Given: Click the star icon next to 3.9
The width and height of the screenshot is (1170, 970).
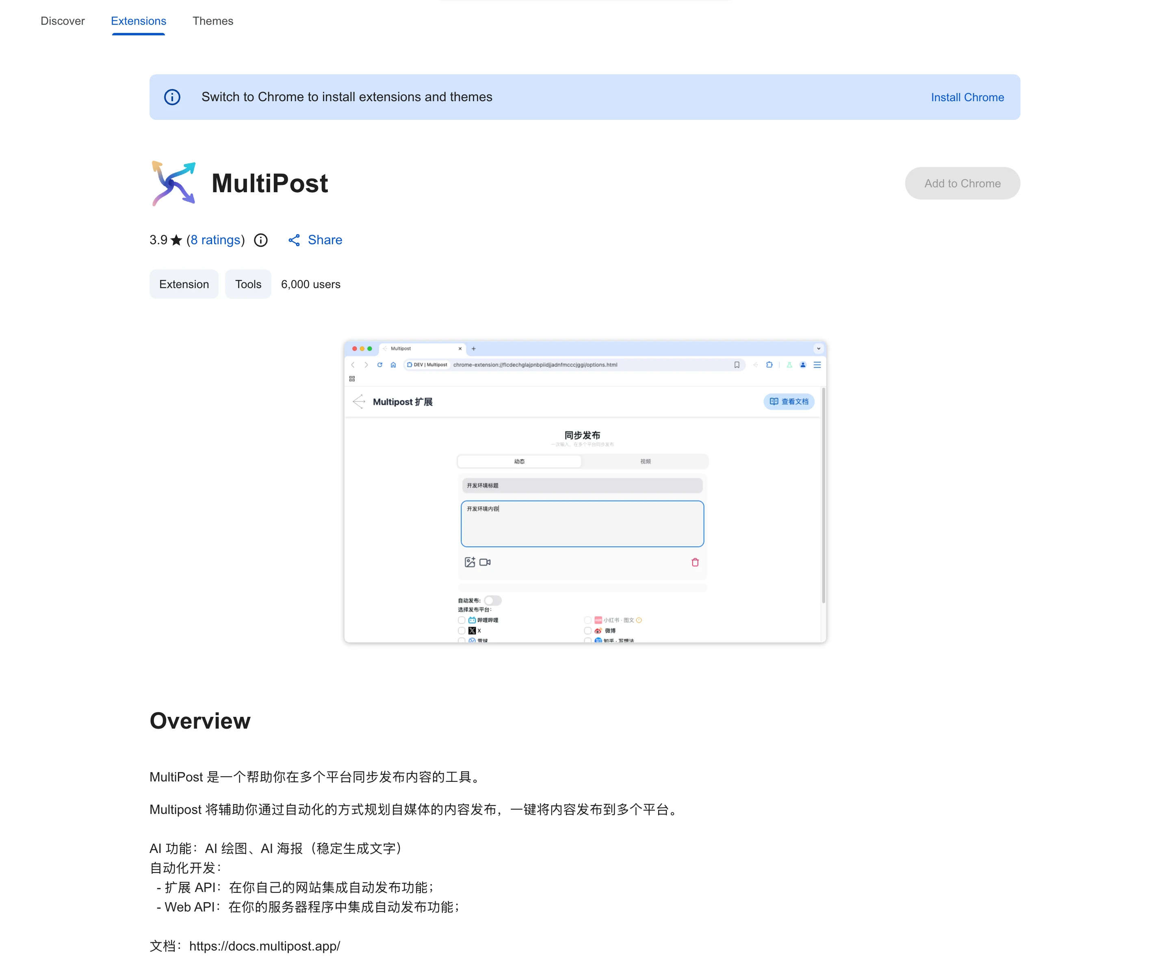Looking at the screenshot, I should pyautogui.click(x=176, y=240).
